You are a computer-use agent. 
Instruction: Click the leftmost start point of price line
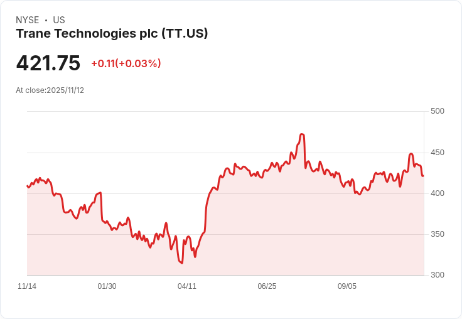[28, 186]
